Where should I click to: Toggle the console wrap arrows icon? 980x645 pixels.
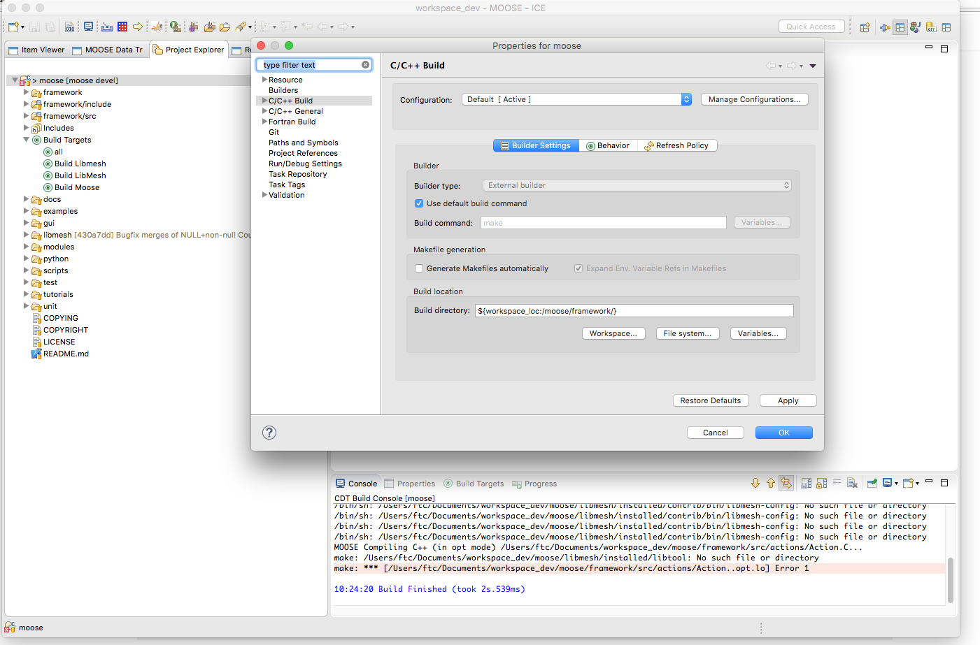coord(786,483)
